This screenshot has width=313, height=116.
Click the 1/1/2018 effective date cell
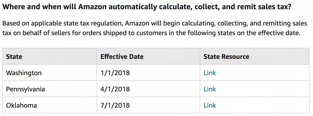(x=115, y=73)
